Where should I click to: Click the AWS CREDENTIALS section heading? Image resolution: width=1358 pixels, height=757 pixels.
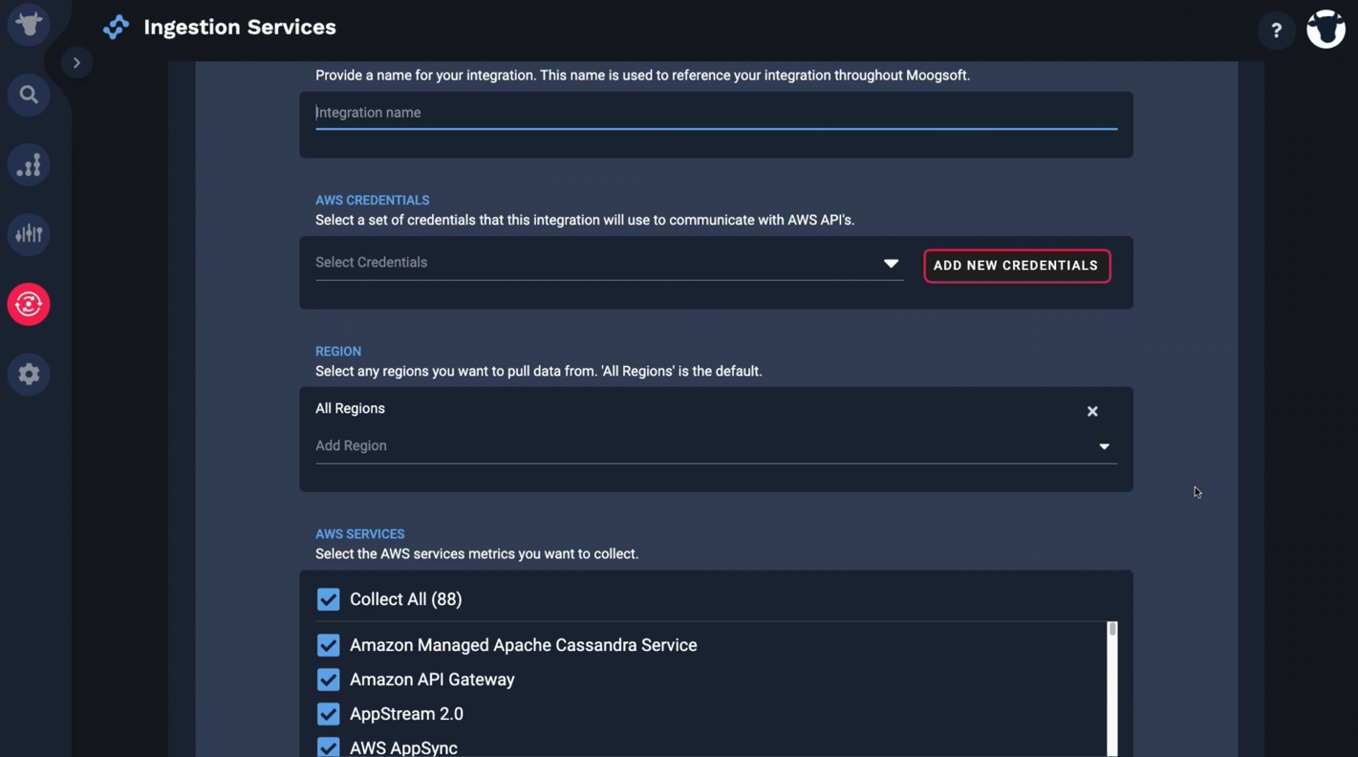click(373, 200)
